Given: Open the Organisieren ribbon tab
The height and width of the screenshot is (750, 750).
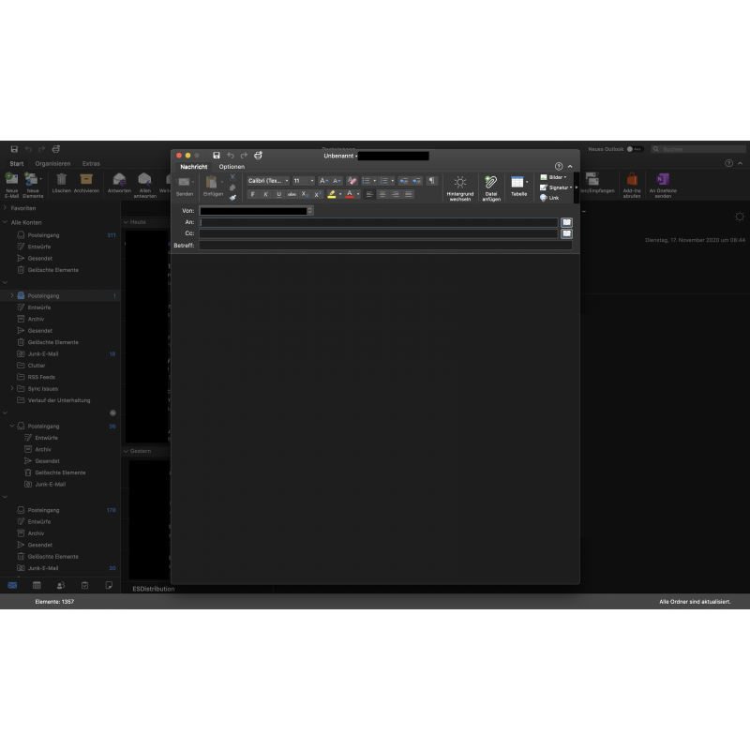Looking at the screenshot, I should click(52, 164).
